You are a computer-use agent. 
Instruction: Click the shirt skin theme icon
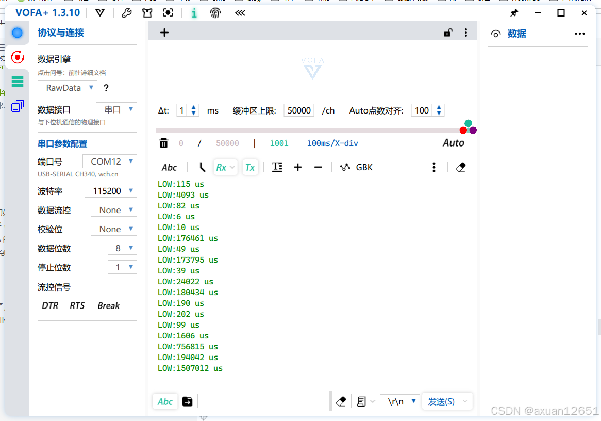(x=147, y=13)
